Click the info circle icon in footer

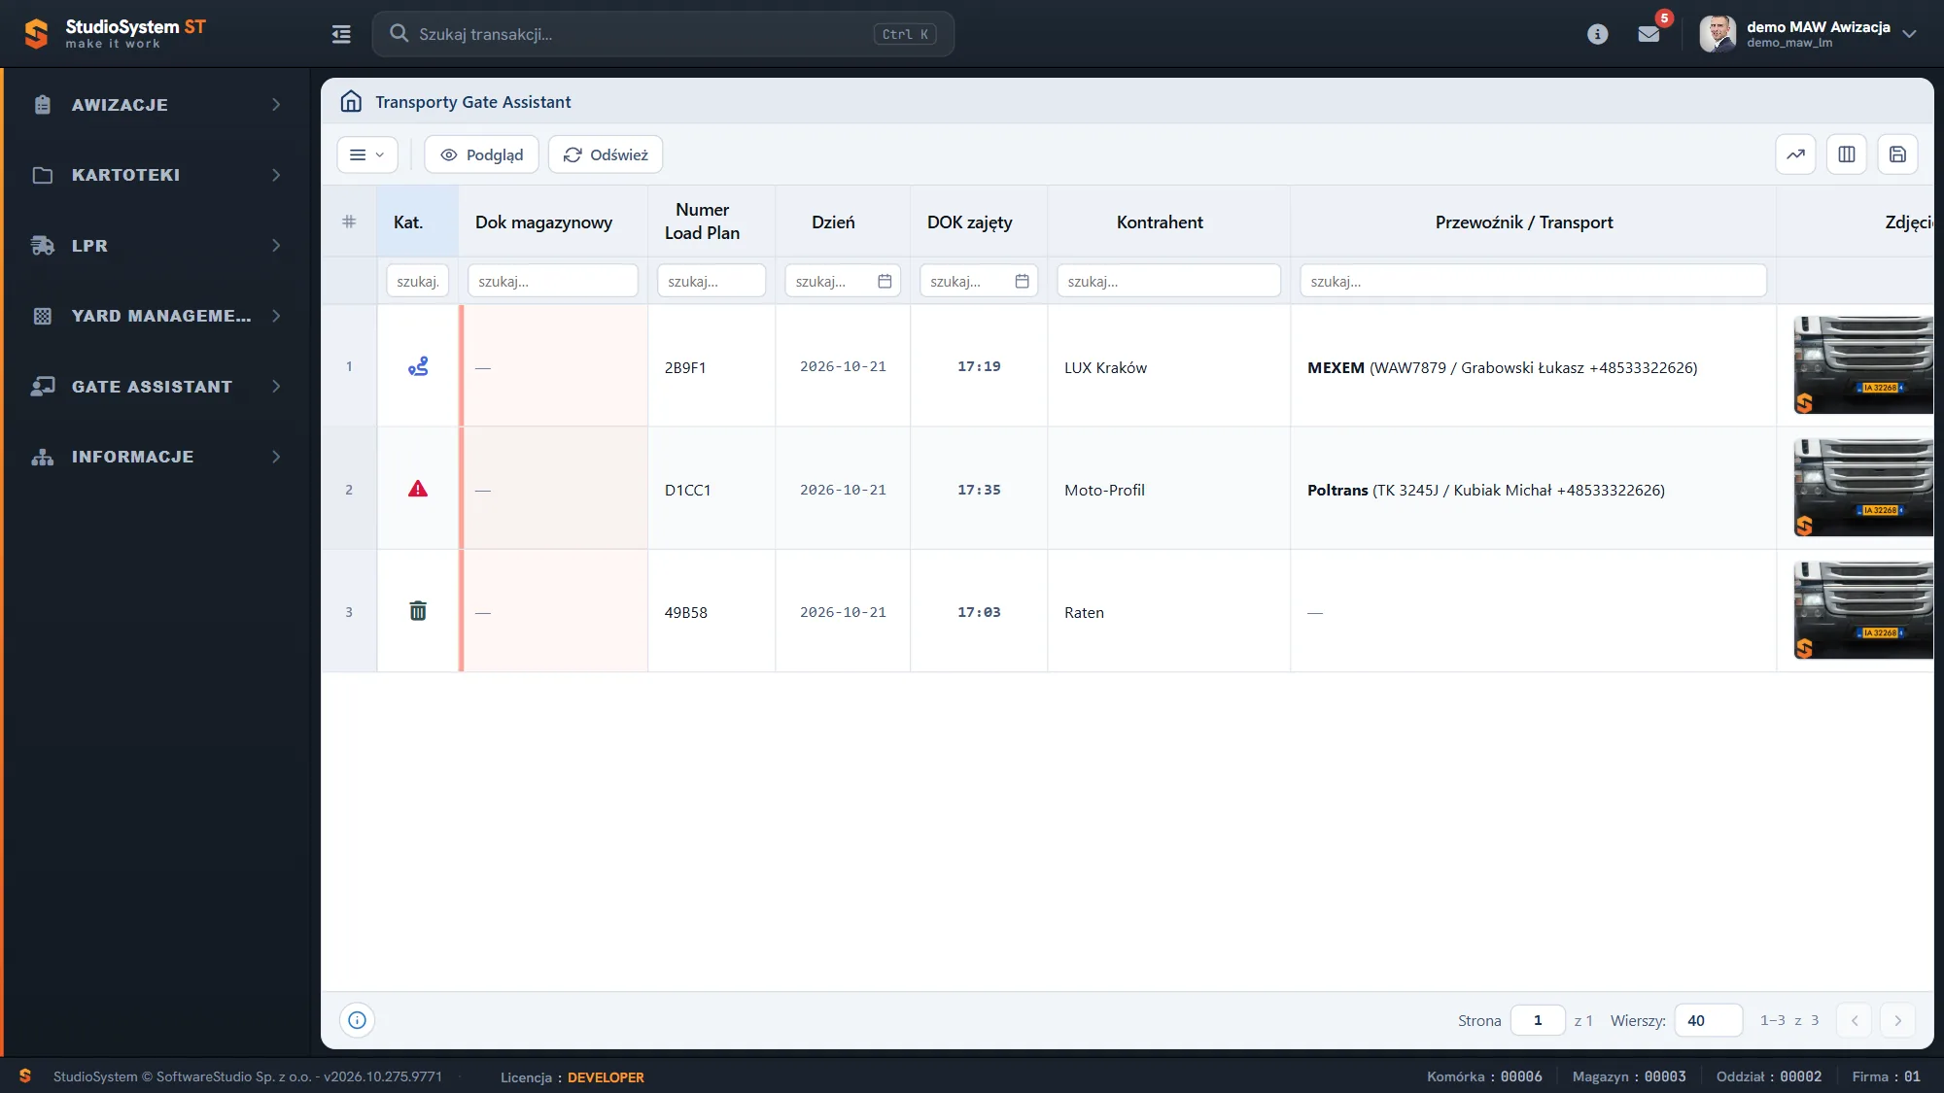coord(357,1020)
